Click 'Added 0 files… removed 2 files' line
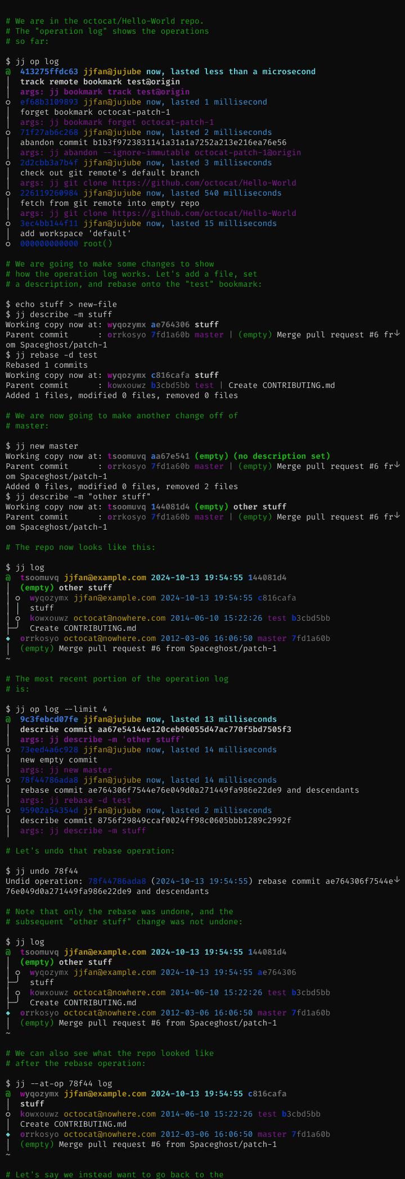405x1179 pixels. point(121,486)
